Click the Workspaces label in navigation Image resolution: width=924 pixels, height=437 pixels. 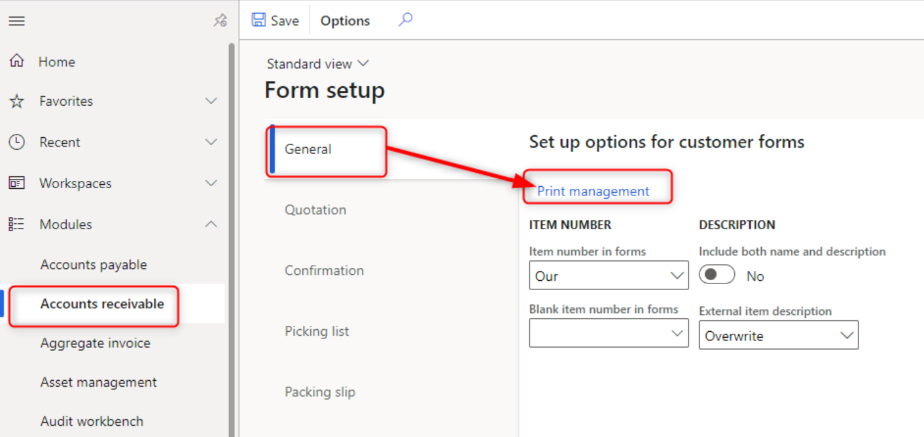(75, 183)
